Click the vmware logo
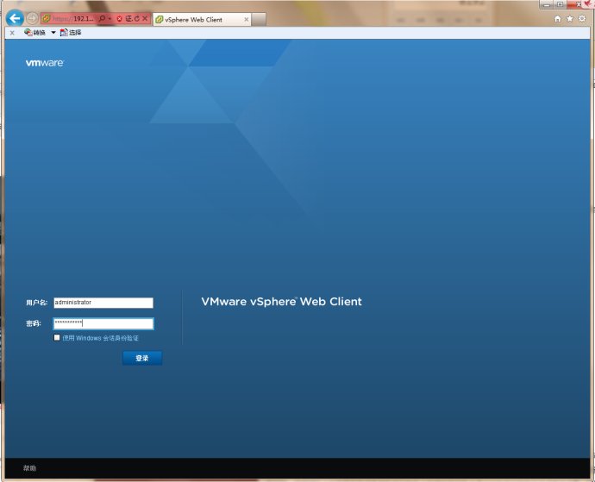 coord(45,63)
